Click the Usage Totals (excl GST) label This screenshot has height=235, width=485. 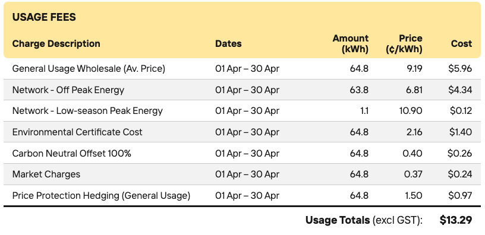point(364,220)
